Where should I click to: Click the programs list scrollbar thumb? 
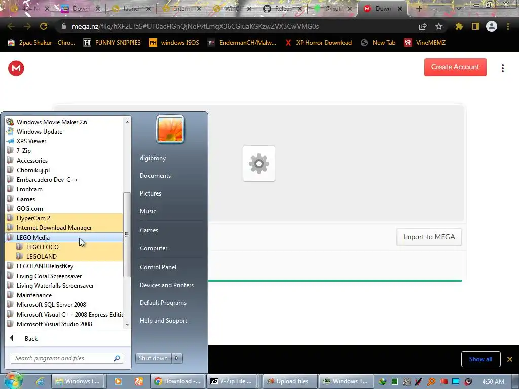tap(127, 235)
